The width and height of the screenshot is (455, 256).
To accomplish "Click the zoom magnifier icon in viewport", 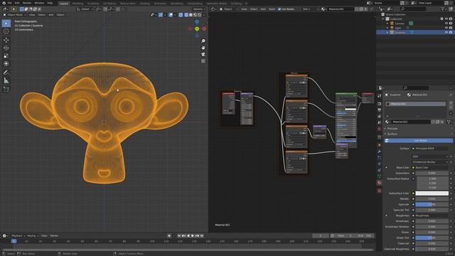I will [203, 41].
